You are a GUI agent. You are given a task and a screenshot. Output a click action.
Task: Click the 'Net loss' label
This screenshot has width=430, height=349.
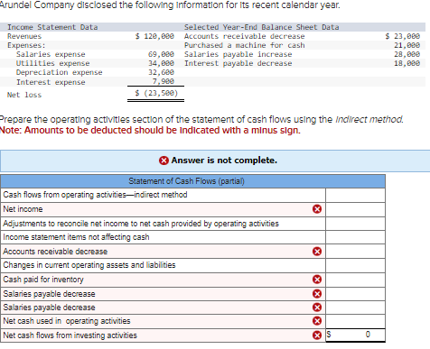tap(24, 95)
